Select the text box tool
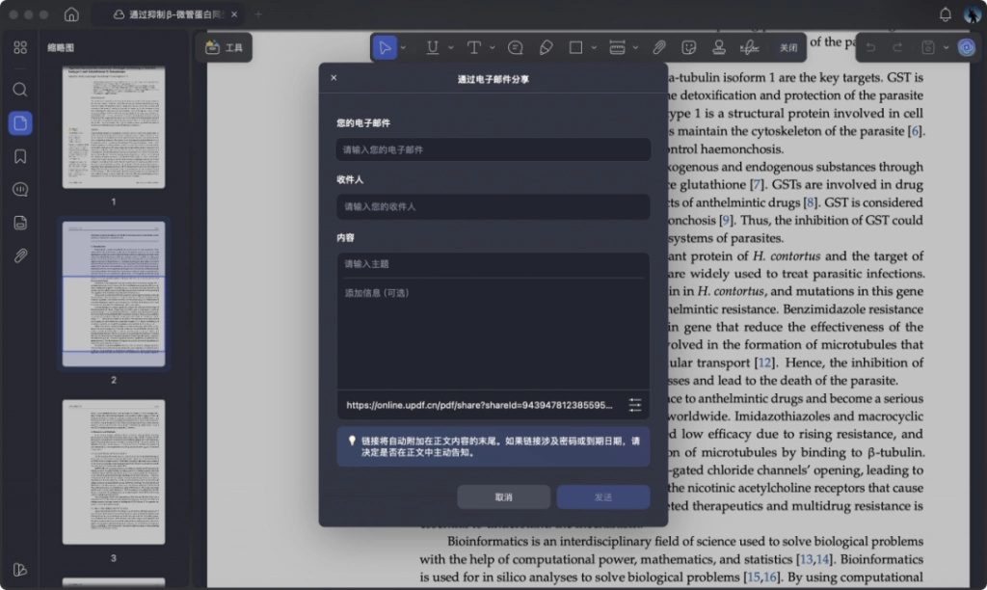 coord(474,48)
